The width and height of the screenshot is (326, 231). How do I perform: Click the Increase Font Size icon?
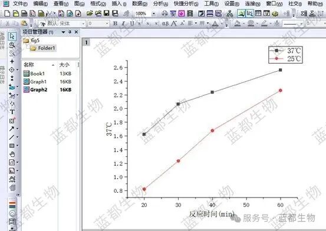[x=174, y=24]
